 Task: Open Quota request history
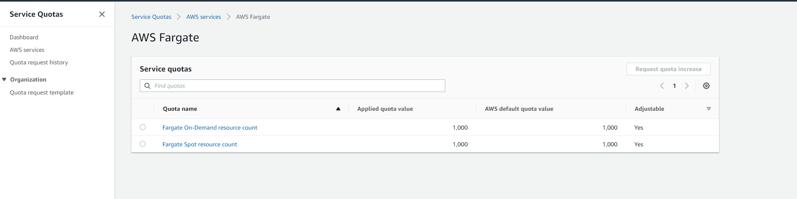pyautogui.click(x=39, y=62)
